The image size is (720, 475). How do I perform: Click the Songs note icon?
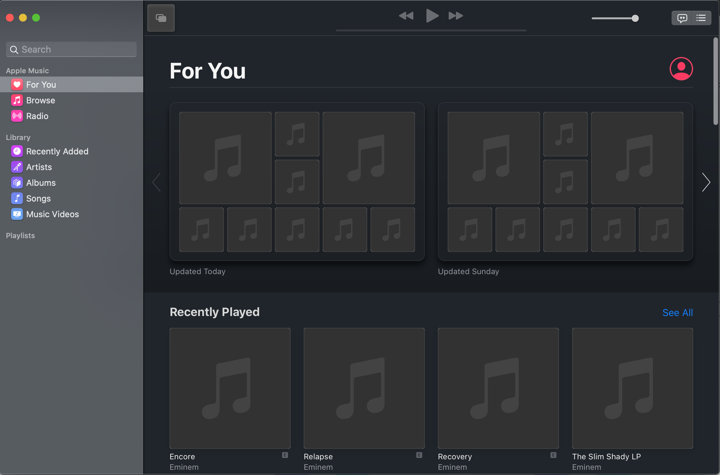click(17, 198)
